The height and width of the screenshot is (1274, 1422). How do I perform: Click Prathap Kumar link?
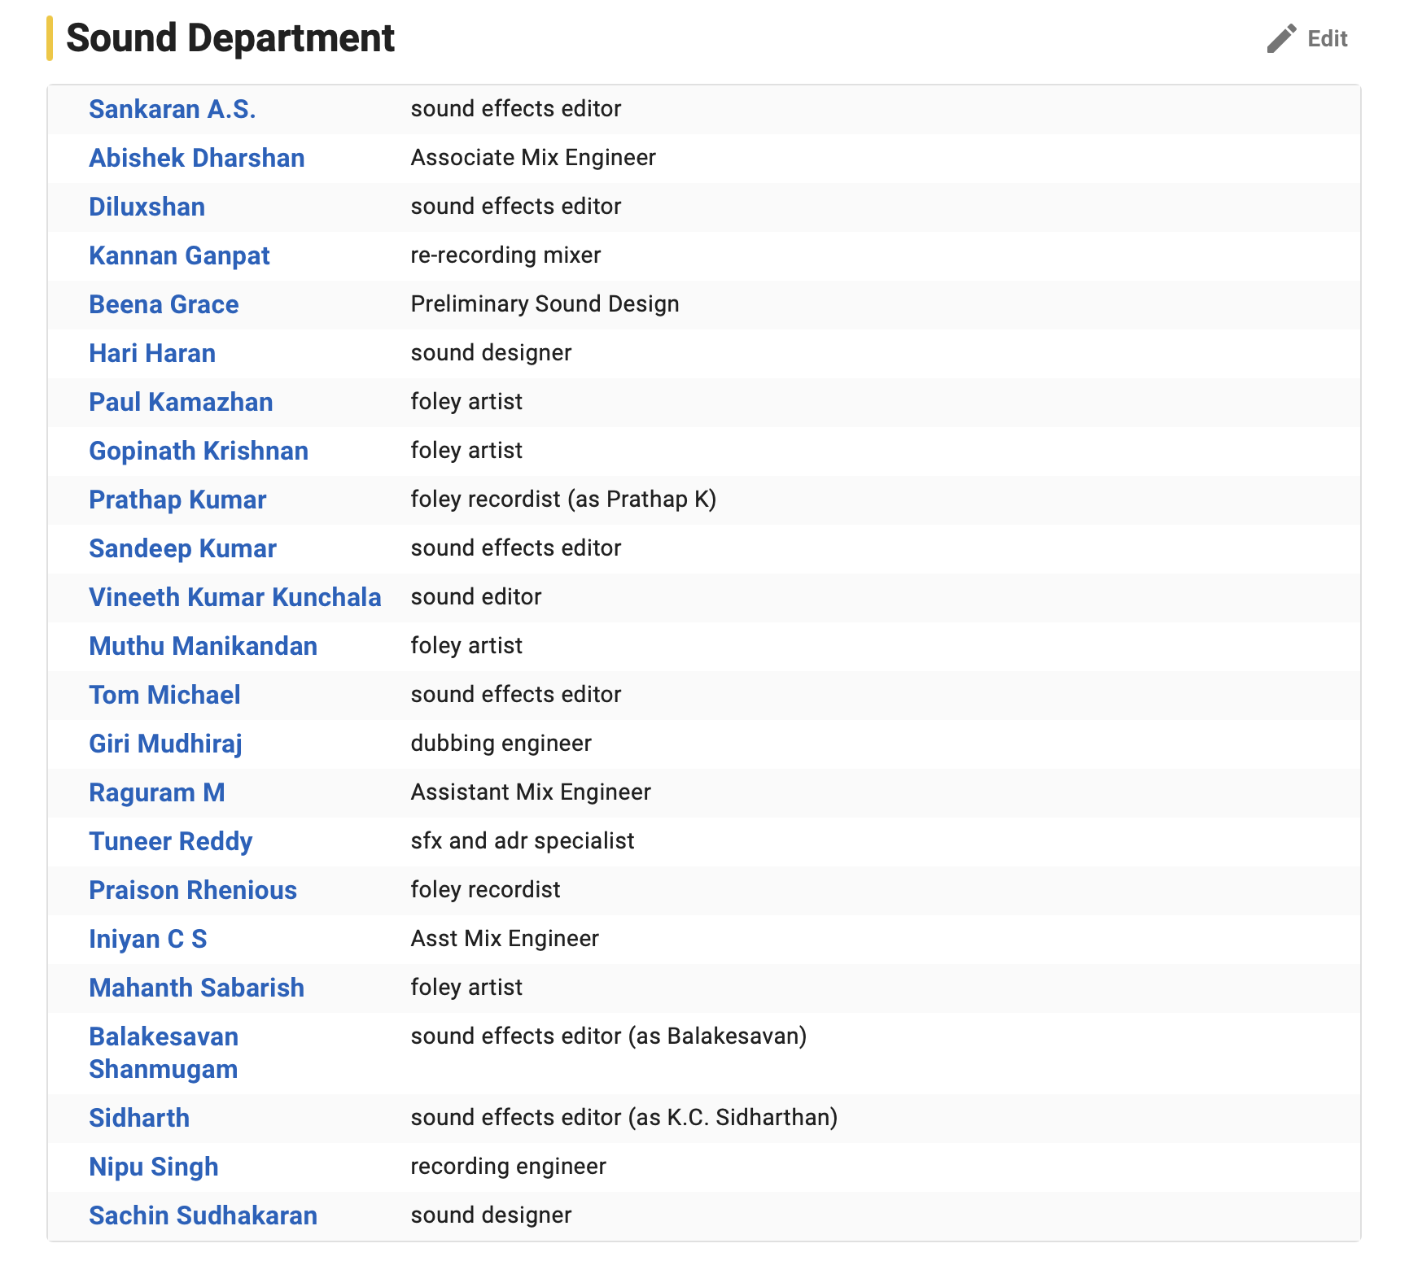click(x=177, y=500)
